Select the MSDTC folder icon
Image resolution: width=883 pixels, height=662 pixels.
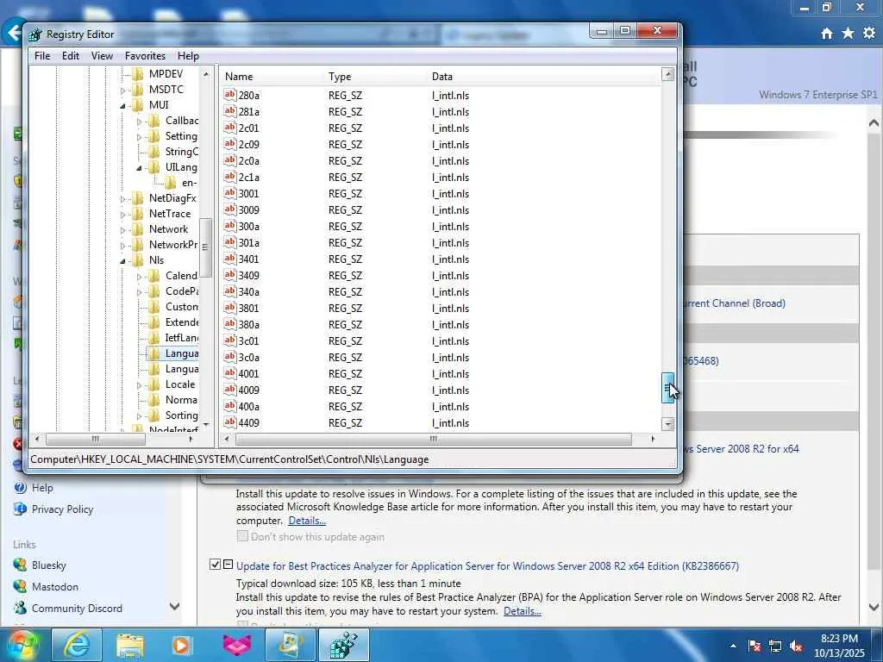click(x=138, y=90)
